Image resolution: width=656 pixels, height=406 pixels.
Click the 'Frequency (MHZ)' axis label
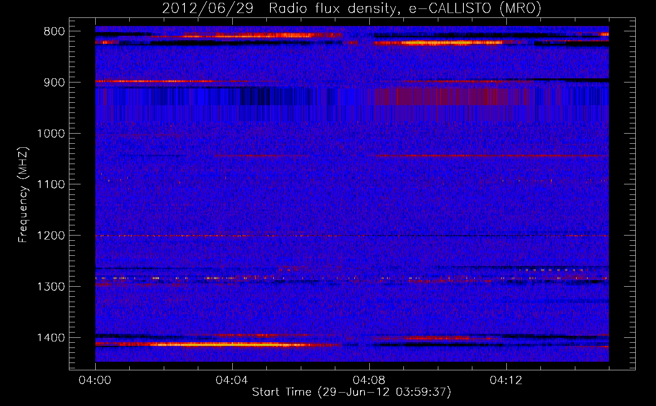pos(23,195)
